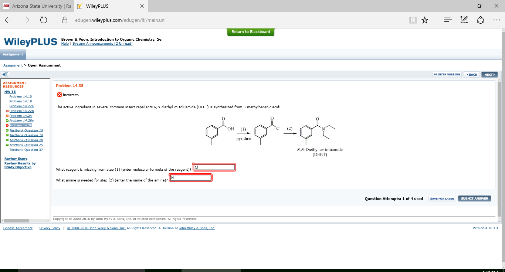This screenshot has height=272, width=505.
Task: Open Problem 14.28a
Action: pos(22,120)
